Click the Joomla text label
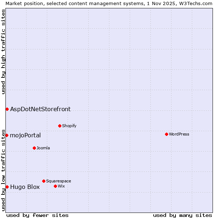The image size is (218, 218). (43, 148)
